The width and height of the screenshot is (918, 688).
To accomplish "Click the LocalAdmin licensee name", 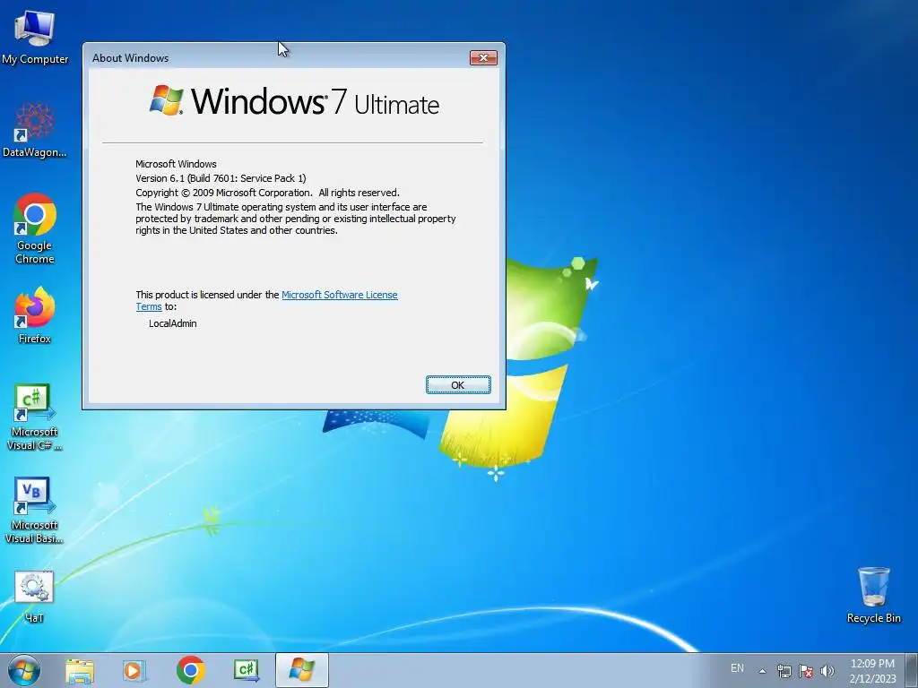I will click(173, 323).
